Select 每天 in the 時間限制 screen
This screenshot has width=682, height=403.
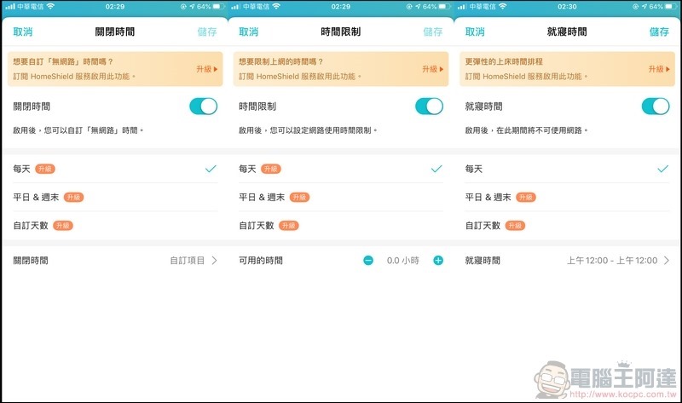[340, 169]
